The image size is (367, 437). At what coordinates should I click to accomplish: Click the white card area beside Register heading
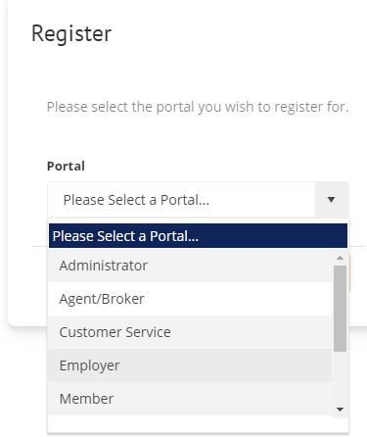click(235, 34)
